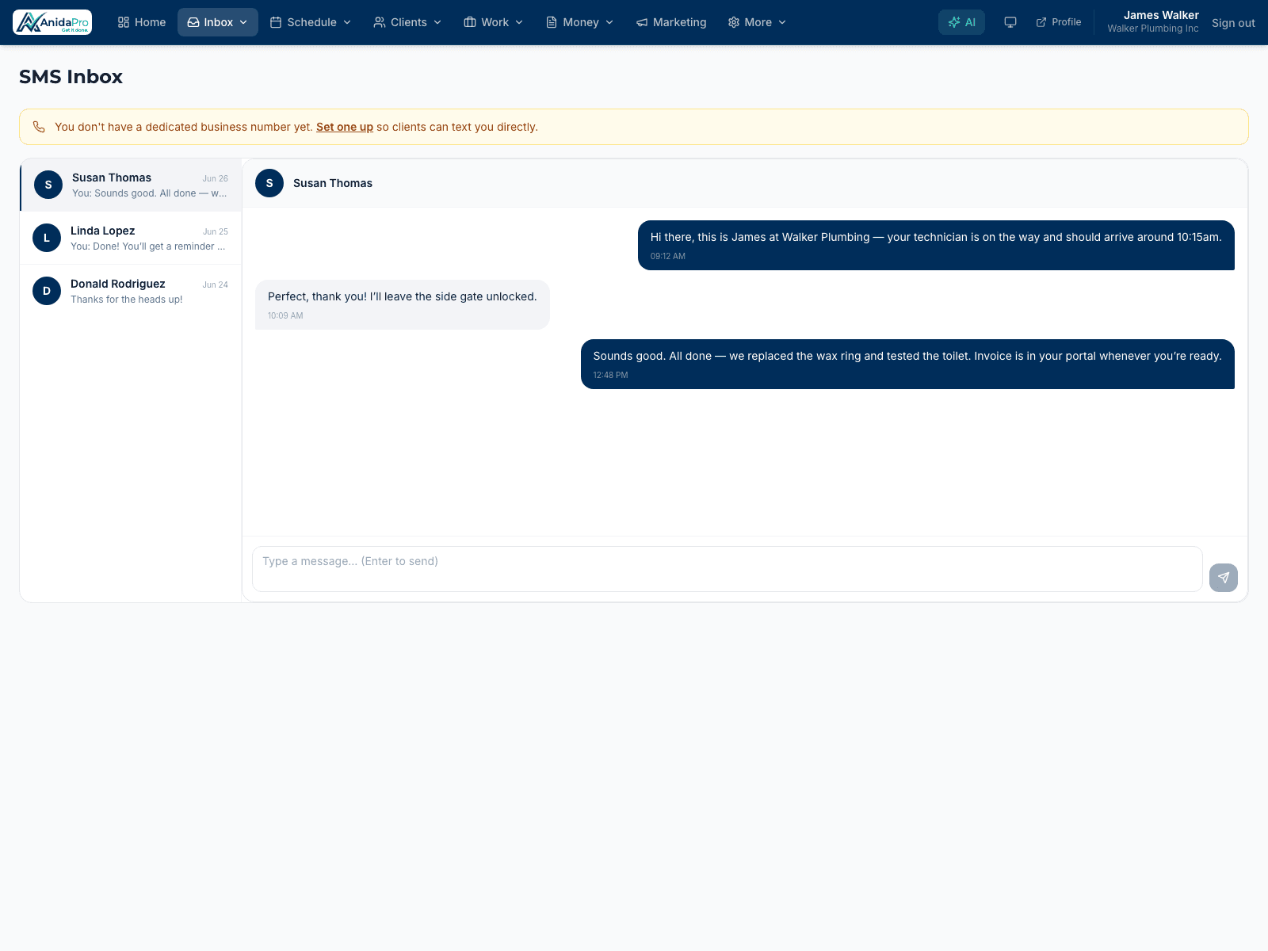1268x951 pixels.
Task: Open Linda Lopez conversation
Action: click(131, 238)
